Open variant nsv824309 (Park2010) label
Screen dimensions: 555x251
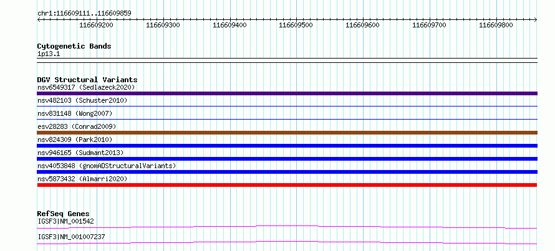[75, 140]
